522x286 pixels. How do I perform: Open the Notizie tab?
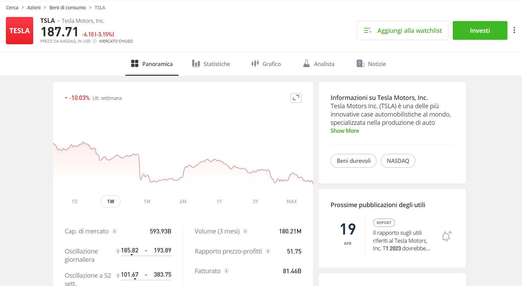coord(371,64)
